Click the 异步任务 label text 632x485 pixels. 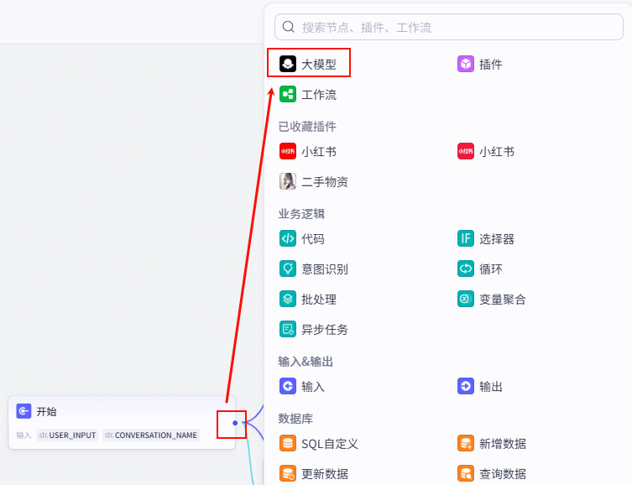(x=325, y=330)
